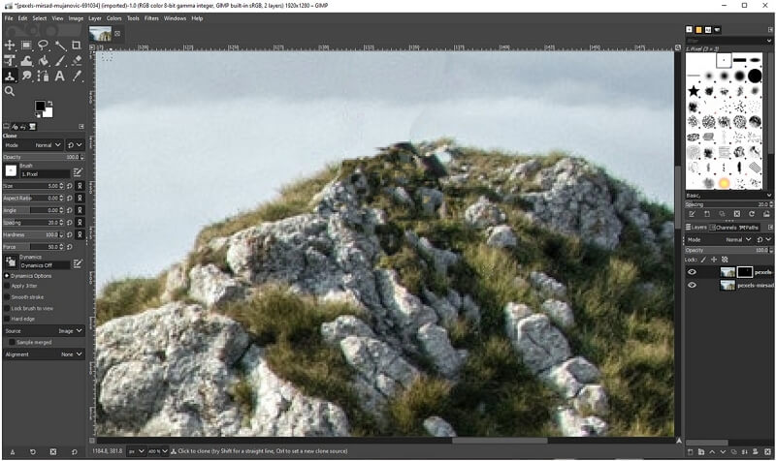Delete the brush in Brushes panel
This screenshot has width=776, height=461.
click(x=737, y=214)
